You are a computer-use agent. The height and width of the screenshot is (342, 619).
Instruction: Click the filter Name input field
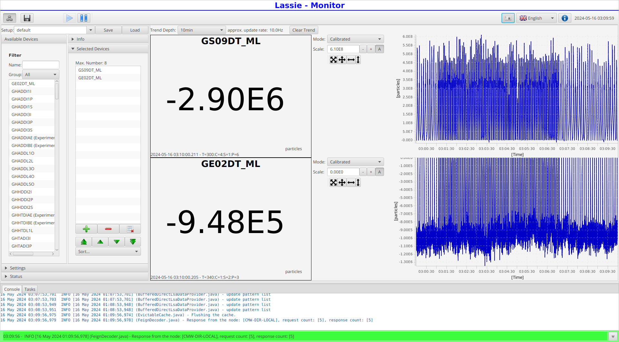point(41,65)
